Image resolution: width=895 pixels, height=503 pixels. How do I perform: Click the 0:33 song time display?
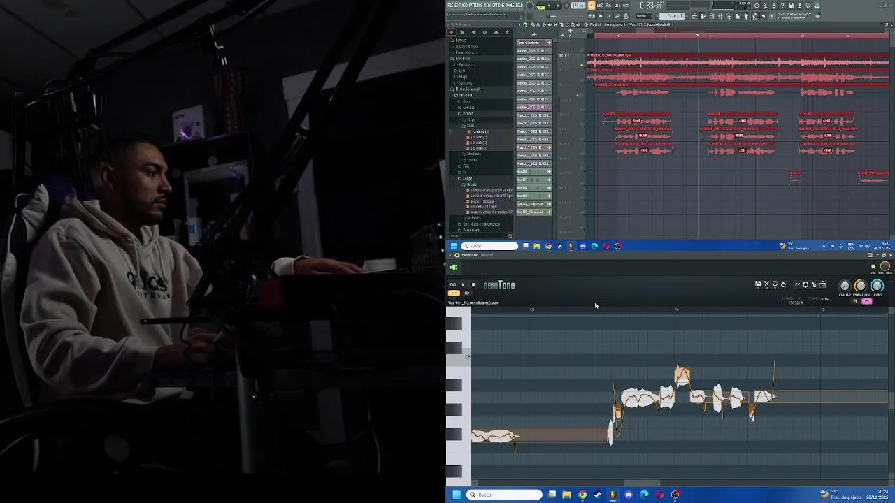[651, 6]
